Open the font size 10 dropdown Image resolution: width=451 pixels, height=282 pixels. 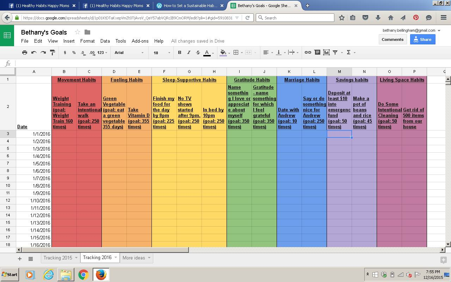point(162,53)
